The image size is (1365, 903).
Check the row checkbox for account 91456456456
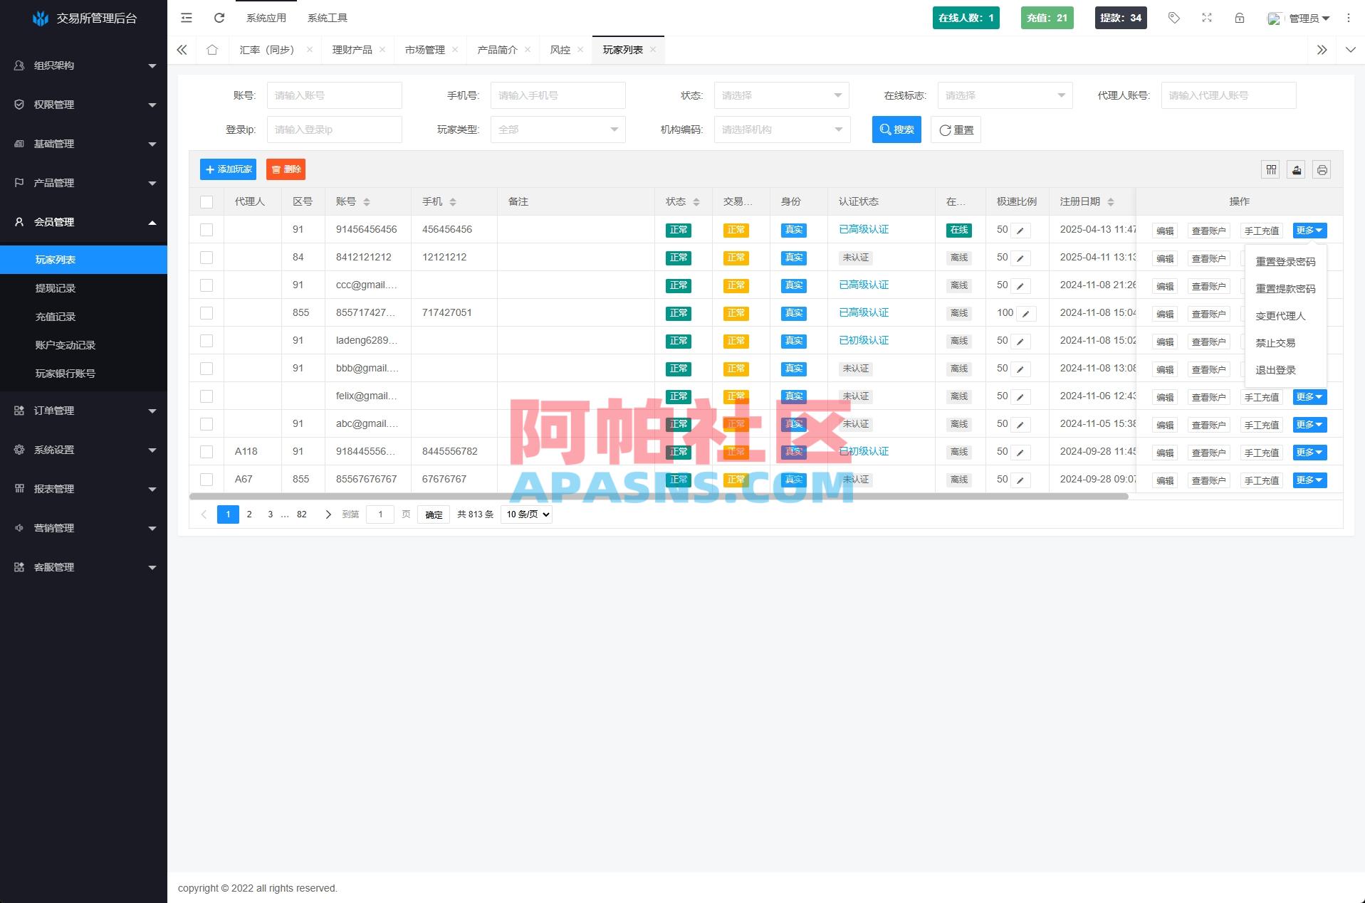206,229
